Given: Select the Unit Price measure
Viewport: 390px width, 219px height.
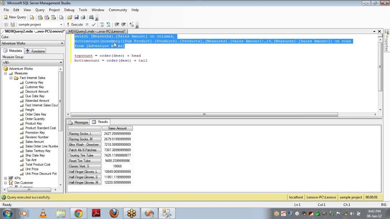Looking at the screenshot, I should point(32,169).
